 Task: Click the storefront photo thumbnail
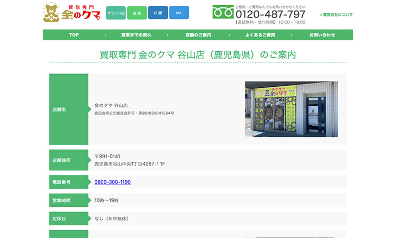coord(291,109)
